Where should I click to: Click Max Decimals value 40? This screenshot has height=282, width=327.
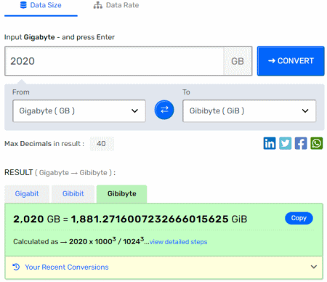click(102, 143)
